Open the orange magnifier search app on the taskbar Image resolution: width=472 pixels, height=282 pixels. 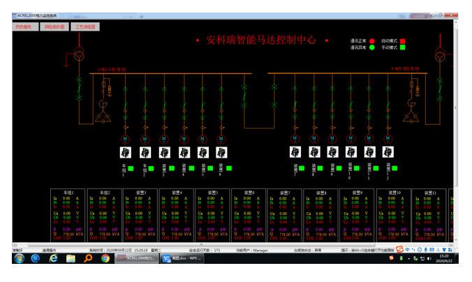[x=88, y=258]
